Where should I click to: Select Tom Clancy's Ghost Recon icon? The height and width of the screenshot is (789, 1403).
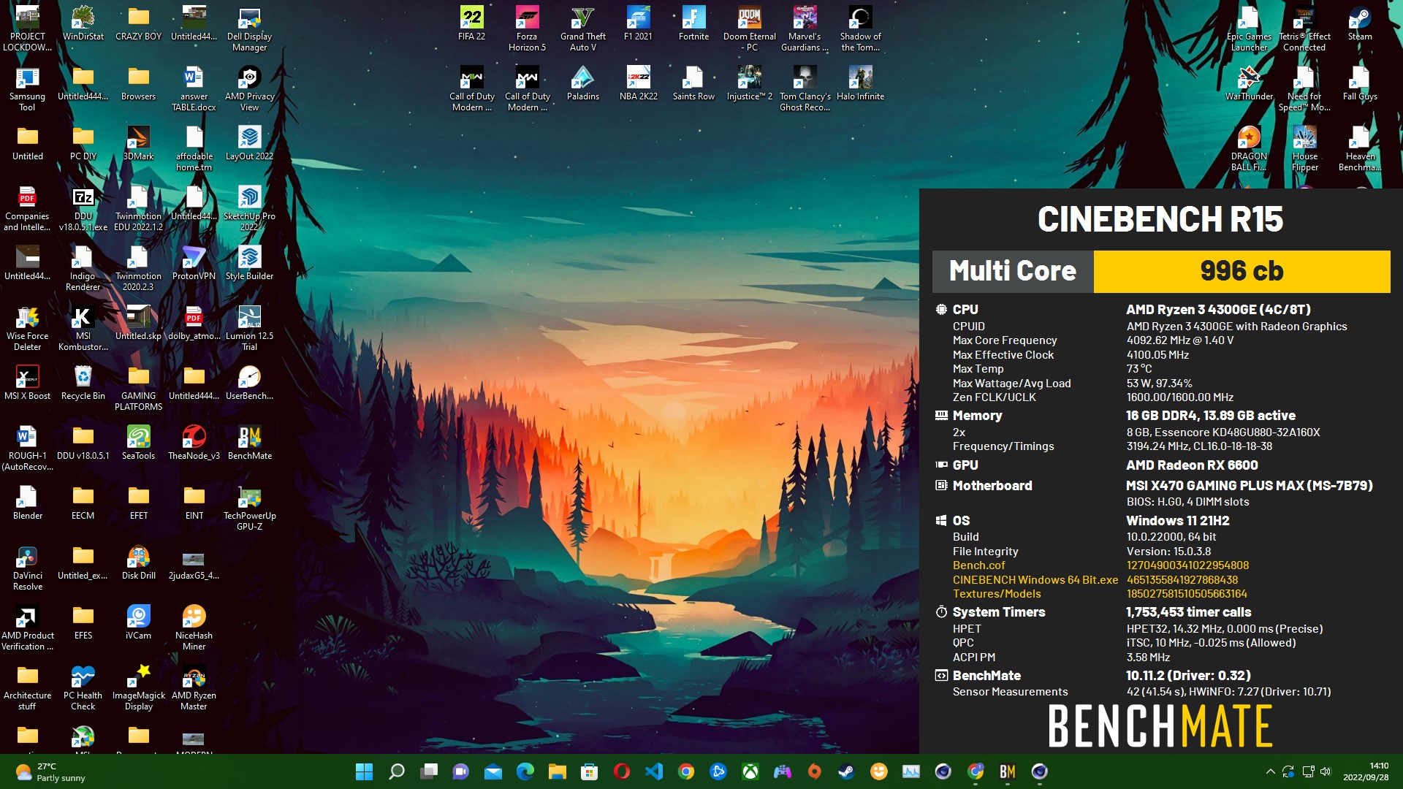point(805,88)
